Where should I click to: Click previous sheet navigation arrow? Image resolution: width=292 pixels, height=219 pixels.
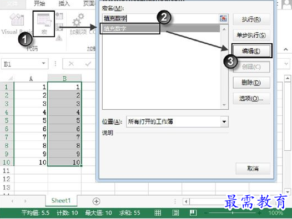point(12,201)
